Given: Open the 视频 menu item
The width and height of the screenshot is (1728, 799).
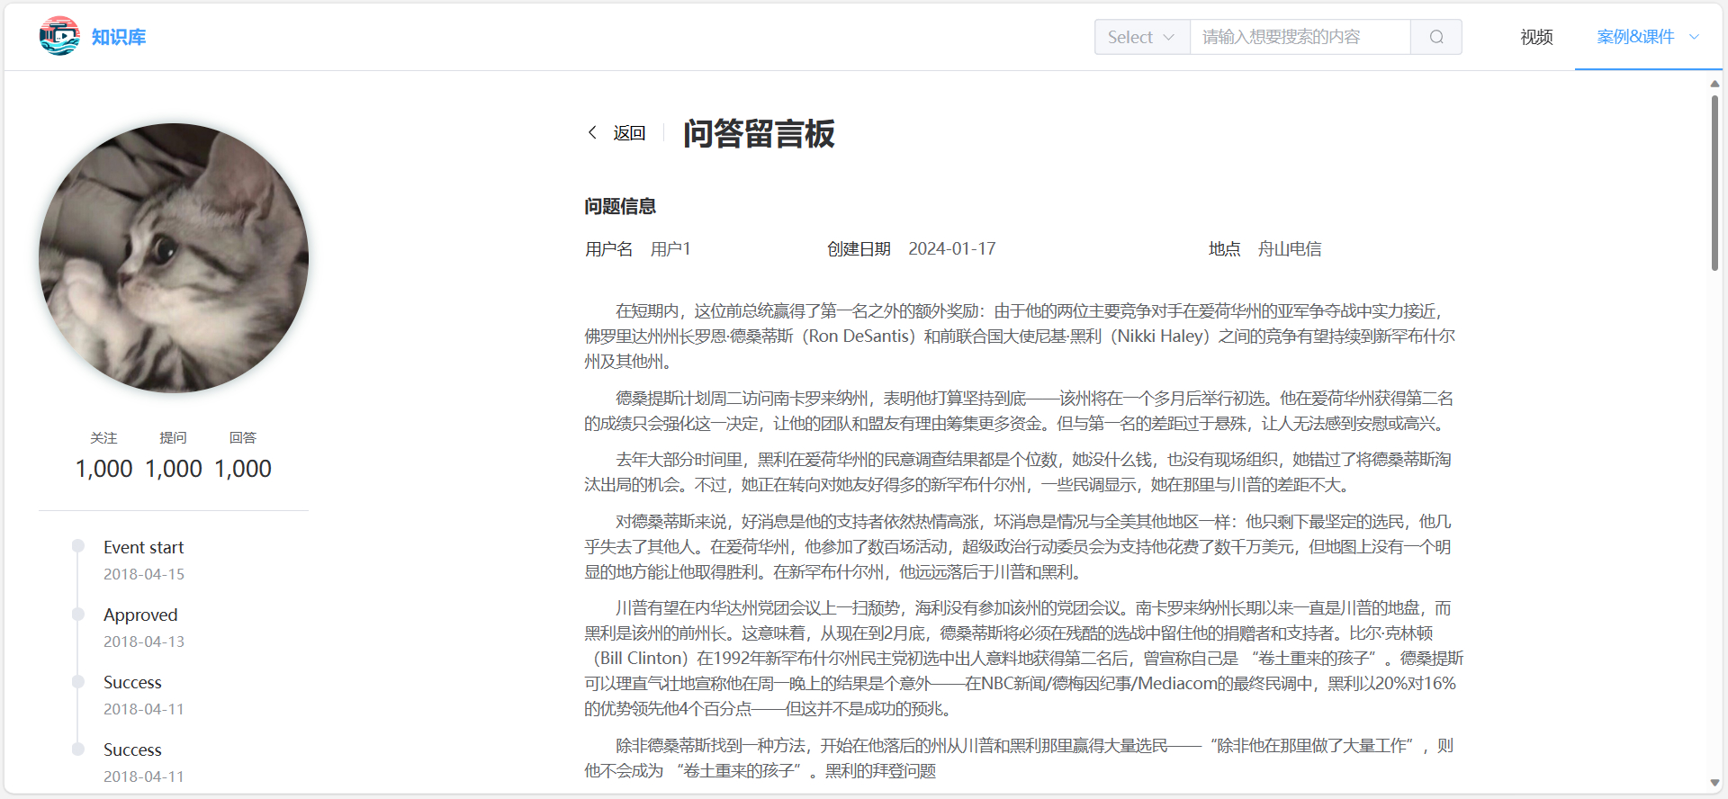Looking at the screenshot, I should 1536,37.
